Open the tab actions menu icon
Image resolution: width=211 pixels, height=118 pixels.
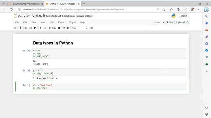click(x=4, y=4)
